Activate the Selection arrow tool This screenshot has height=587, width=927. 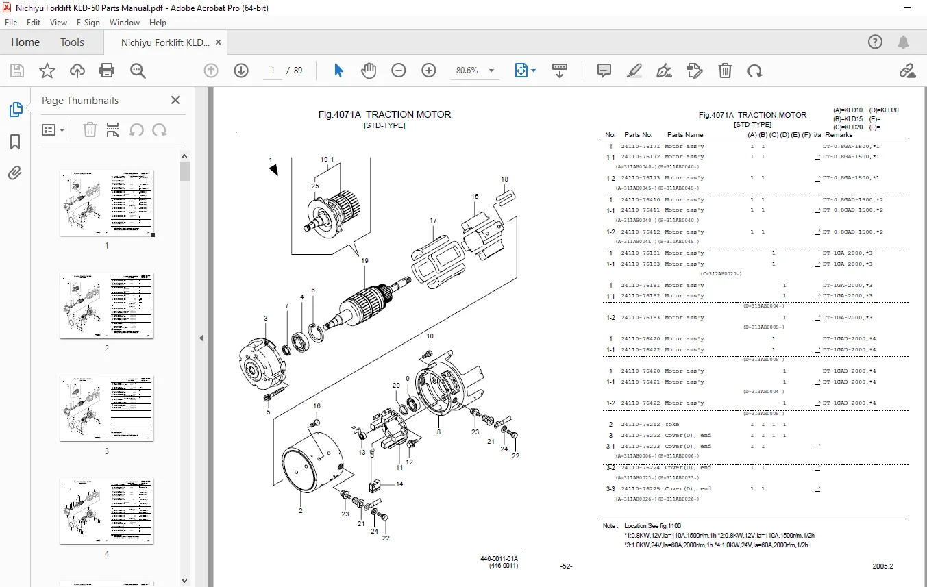click(x=338, y=71)
